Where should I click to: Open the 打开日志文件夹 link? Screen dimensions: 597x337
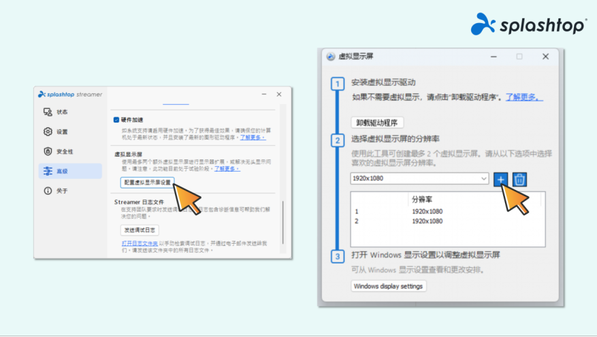[140, 243]
